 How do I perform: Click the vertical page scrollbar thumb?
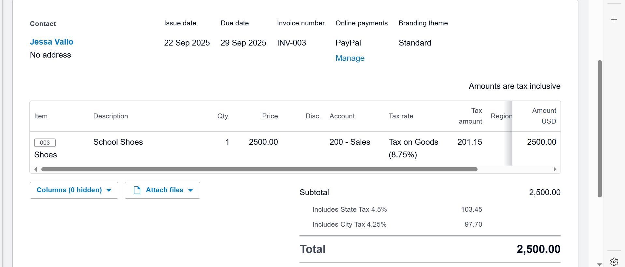click(x=600, y=128)
